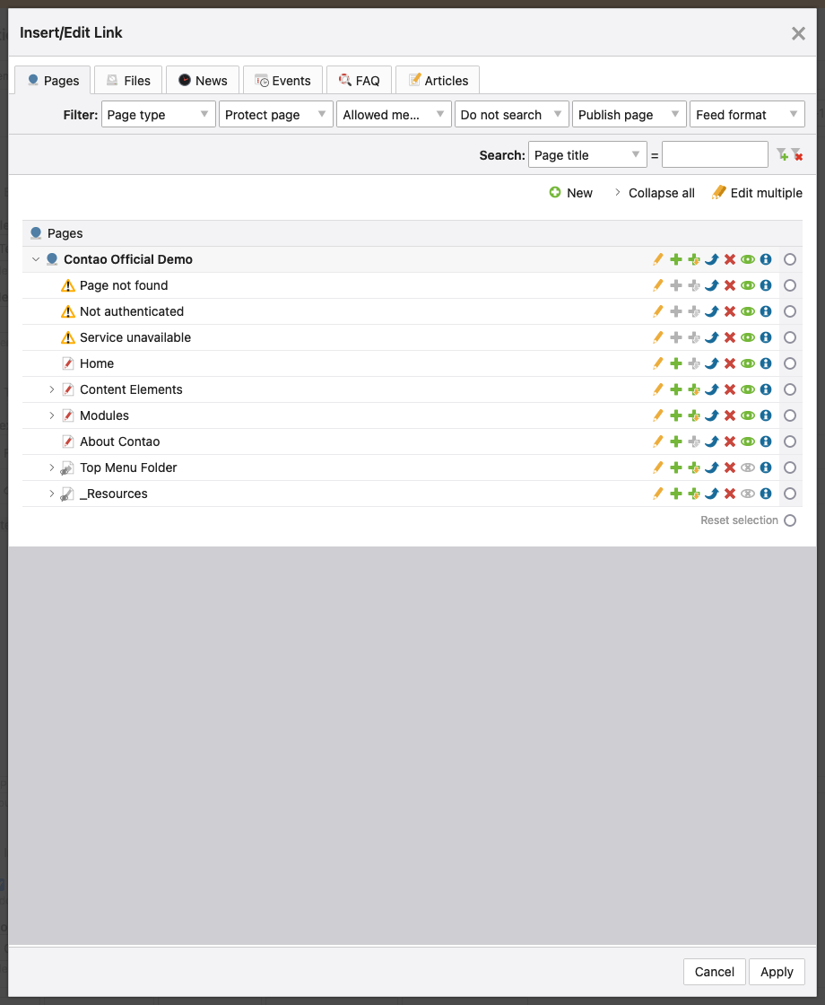Screen dimensions: 825x1005
Task: Select the Modules radio button
Action: pyautogui.click(x=790, y=416)
